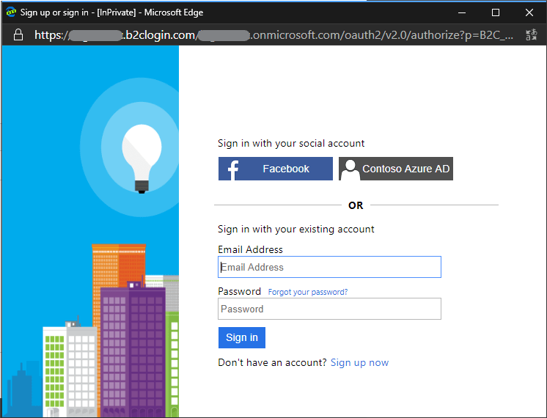Viewport: 547px width, 418px height.
Task: Open the "Forgot your password?" link
Action: (308, 292)
